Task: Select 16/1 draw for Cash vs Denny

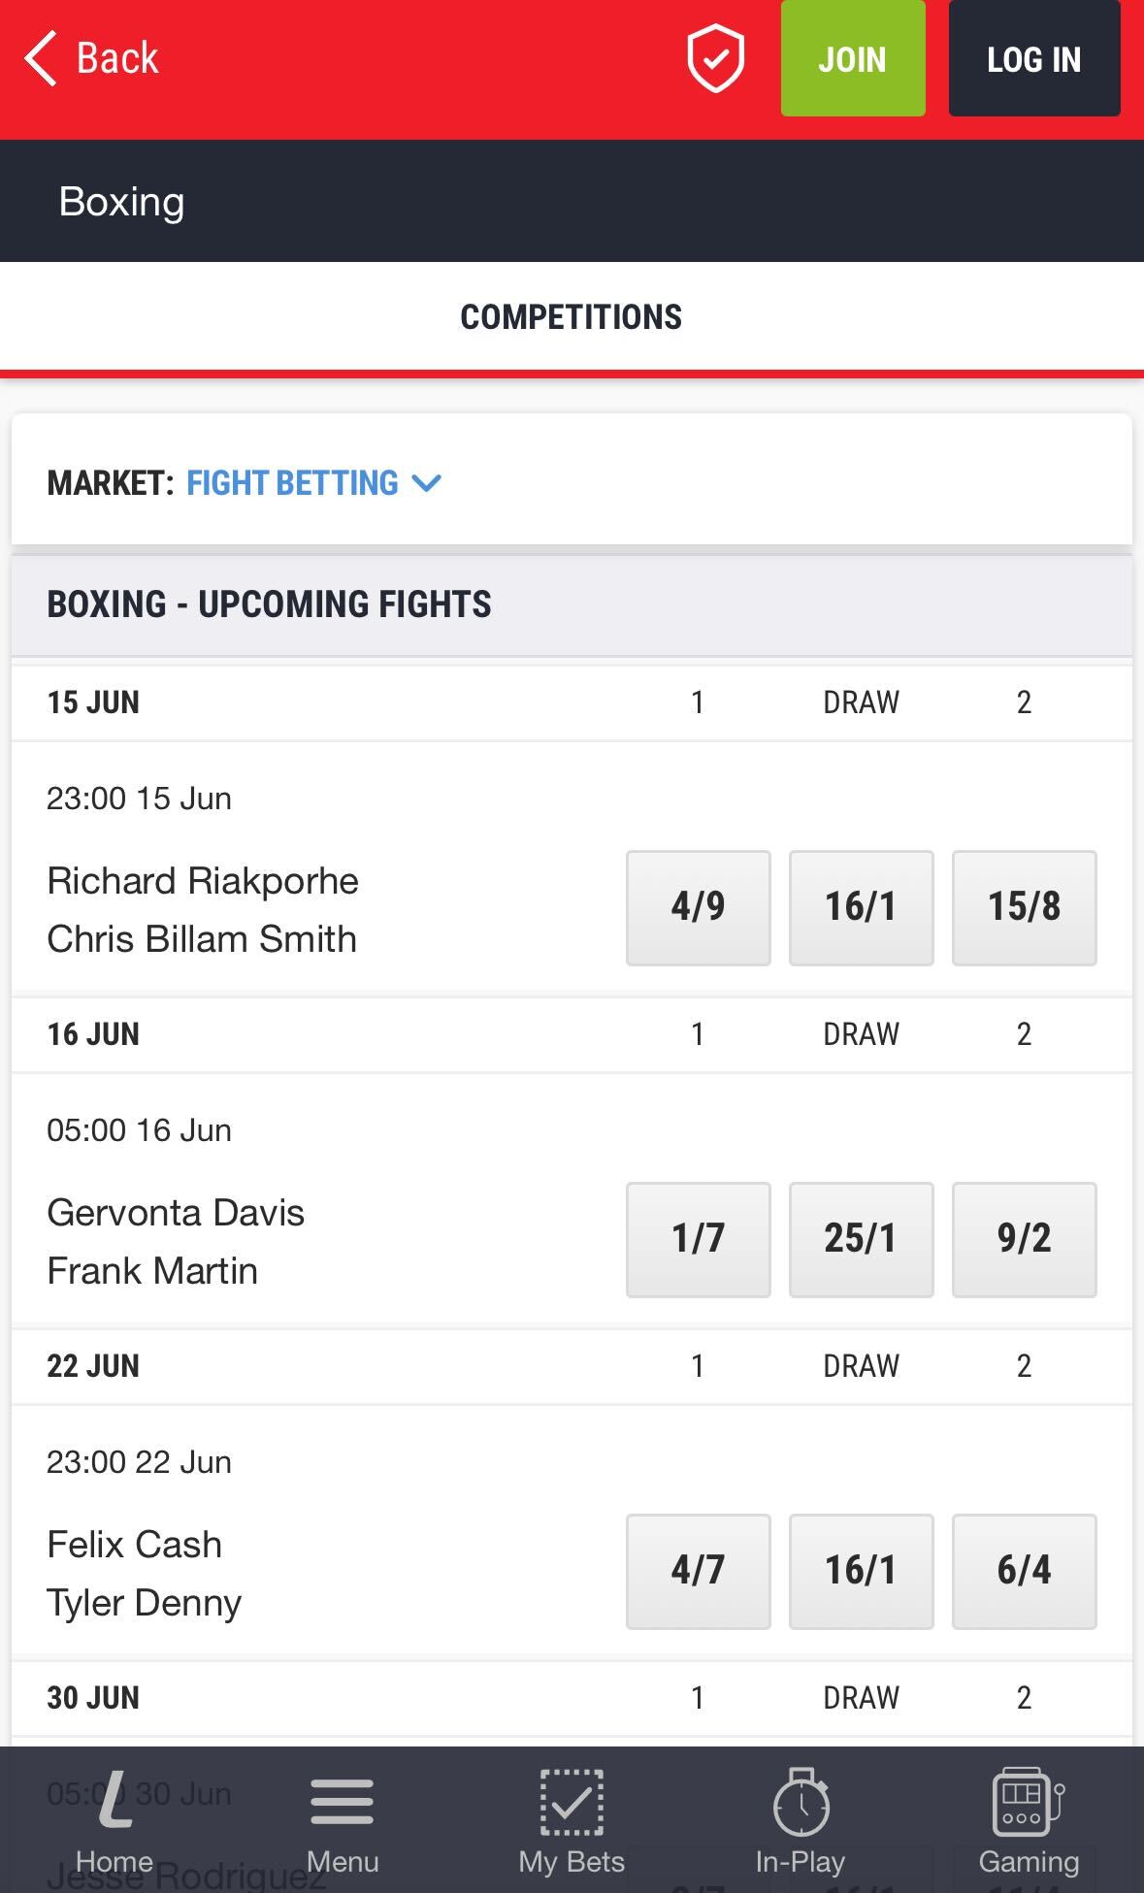Action: pos(861,1572)
